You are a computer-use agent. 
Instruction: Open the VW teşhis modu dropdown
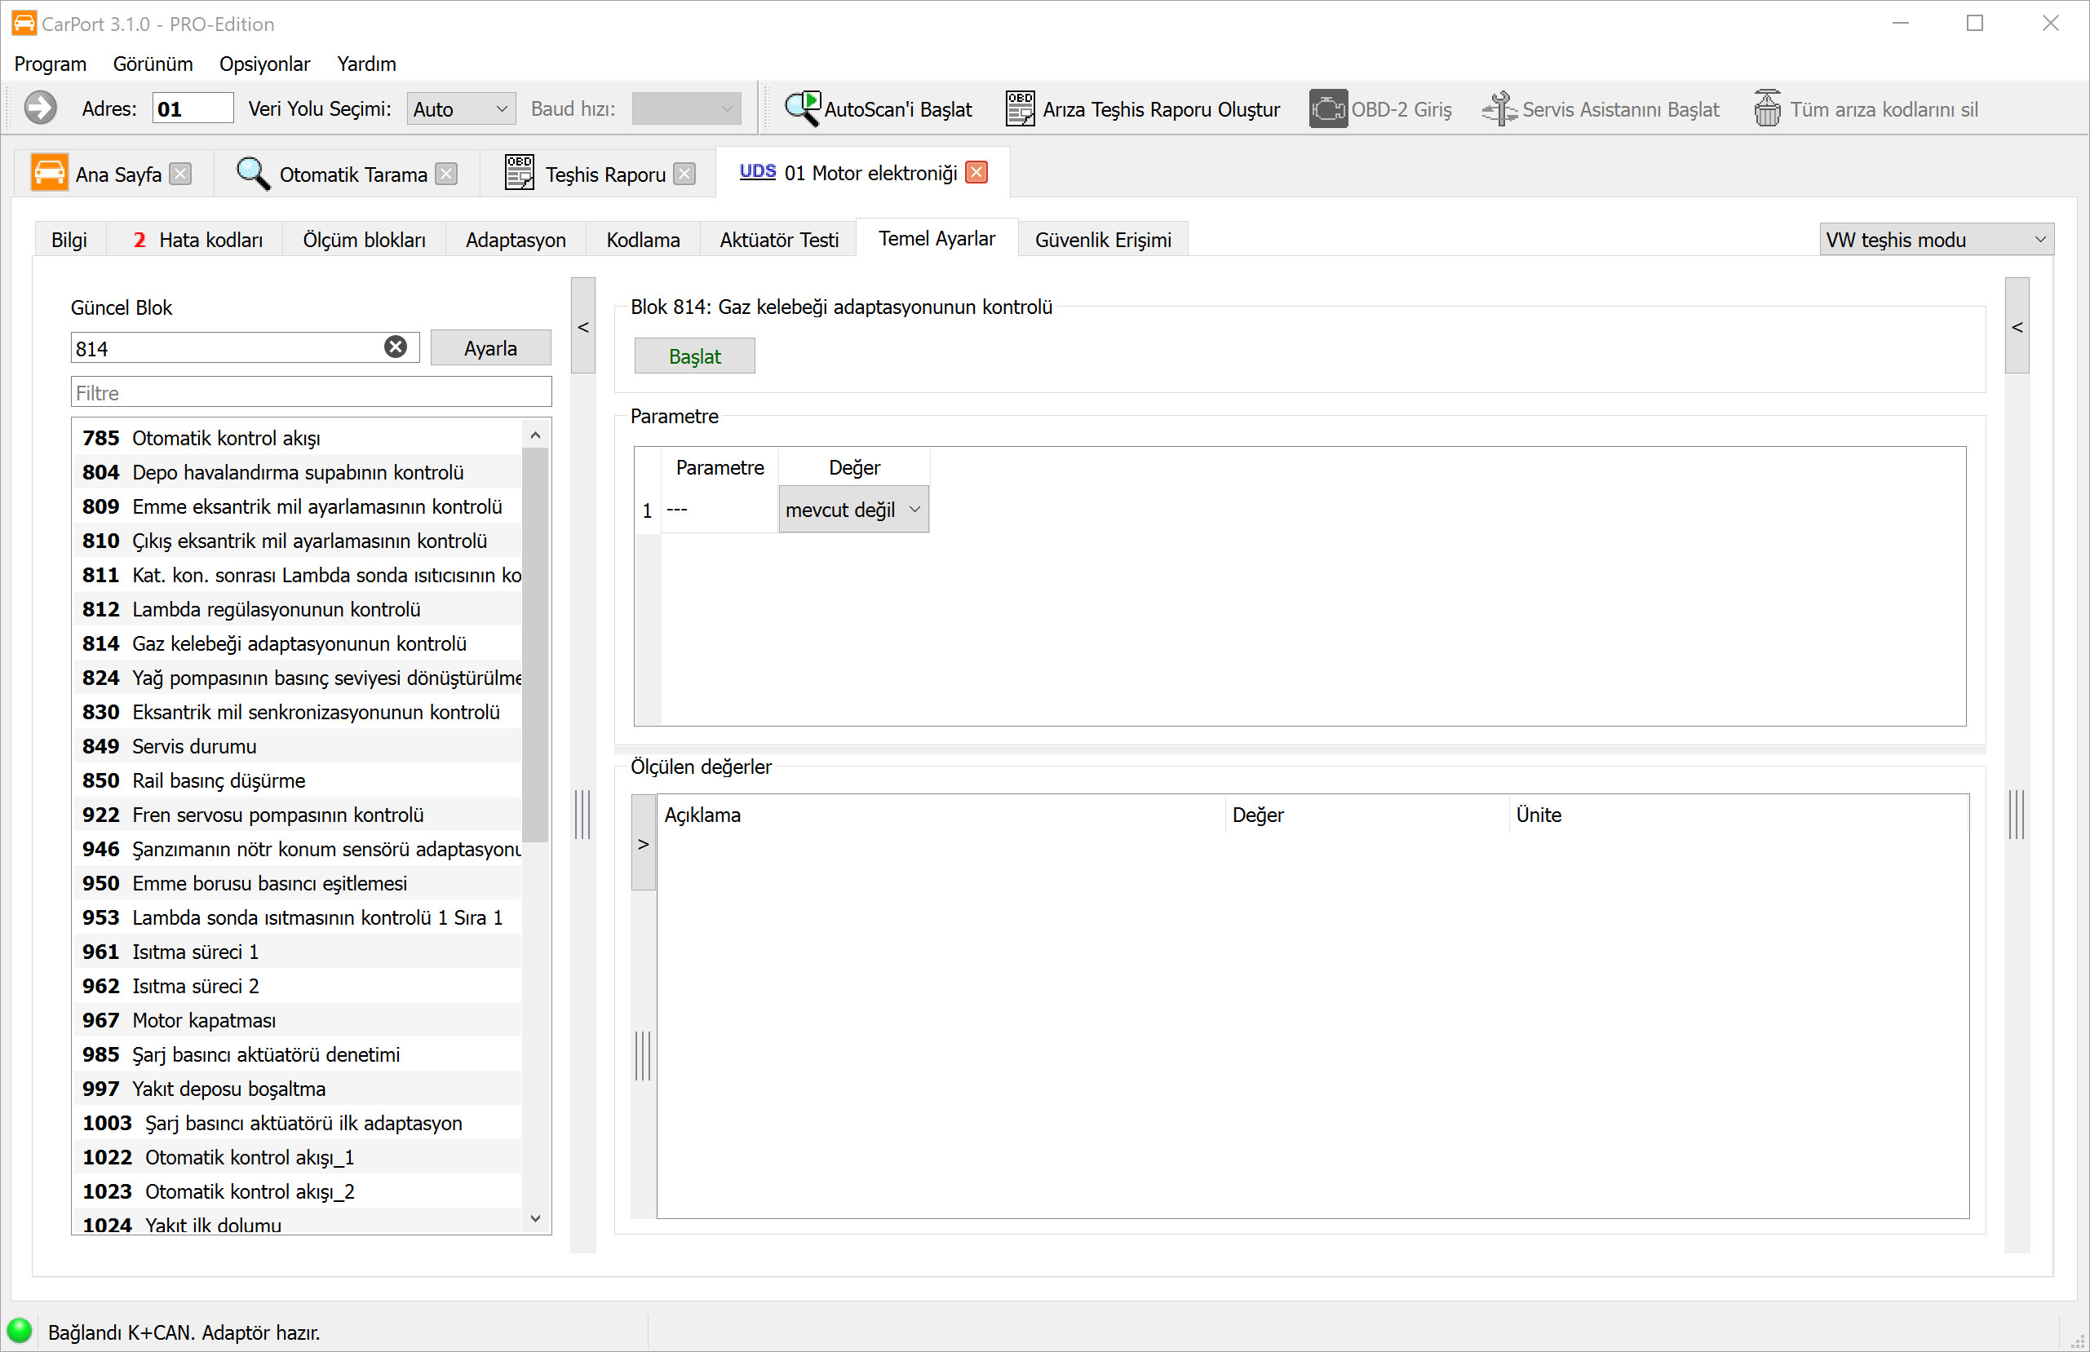[1936, 240]
